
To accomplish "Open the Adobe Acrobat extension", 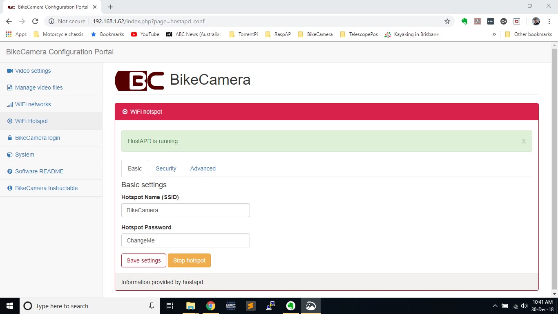I will coord(478,21).
